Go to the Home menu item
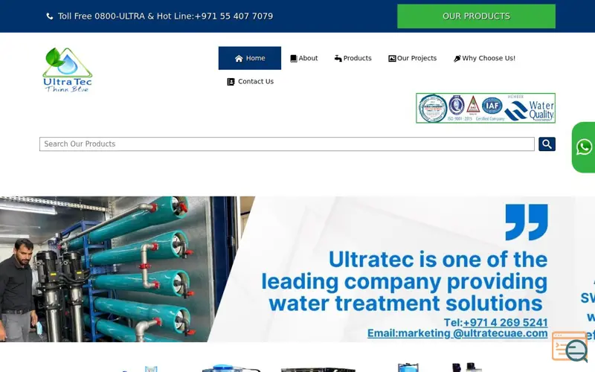 [x=250, y=58]
